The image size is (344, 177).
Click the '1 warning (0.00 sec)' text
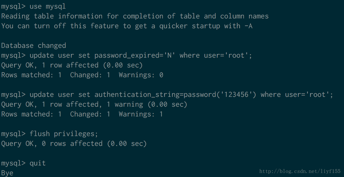(147, 104)
